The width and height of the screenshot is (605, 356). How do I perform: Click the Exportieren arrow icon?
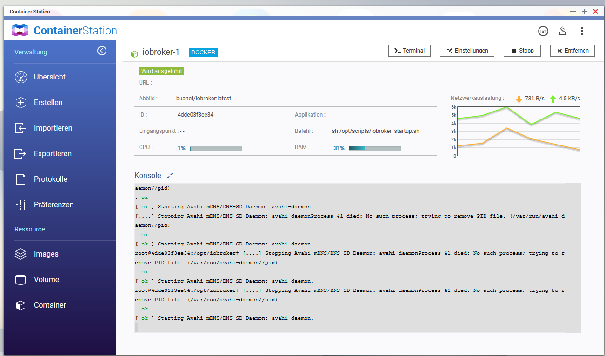[21, 154]
